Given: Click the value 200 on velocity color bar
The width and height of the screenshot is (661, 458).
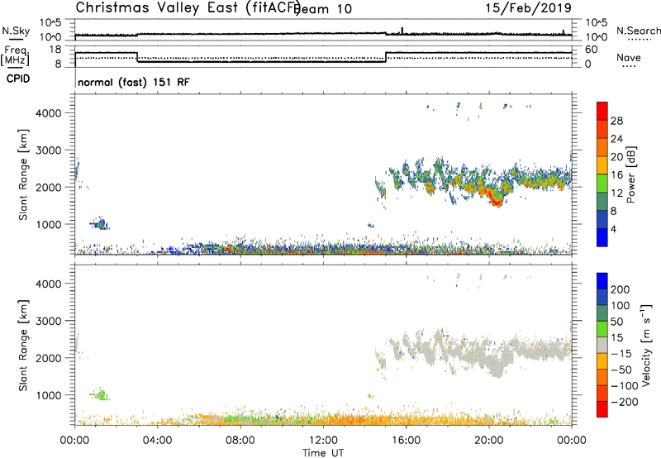Looking at the screenshot, I should 621,289.
